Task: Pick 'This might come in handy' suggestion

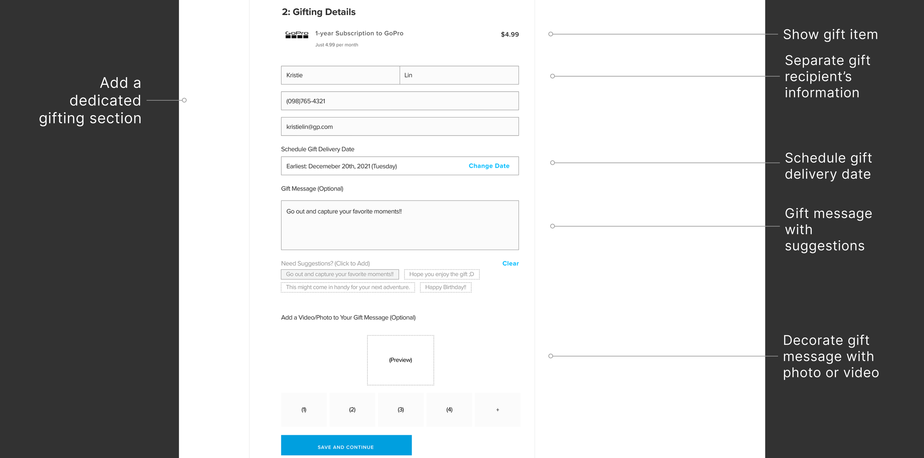Action: pyautogui.click(x=347, y=287)
